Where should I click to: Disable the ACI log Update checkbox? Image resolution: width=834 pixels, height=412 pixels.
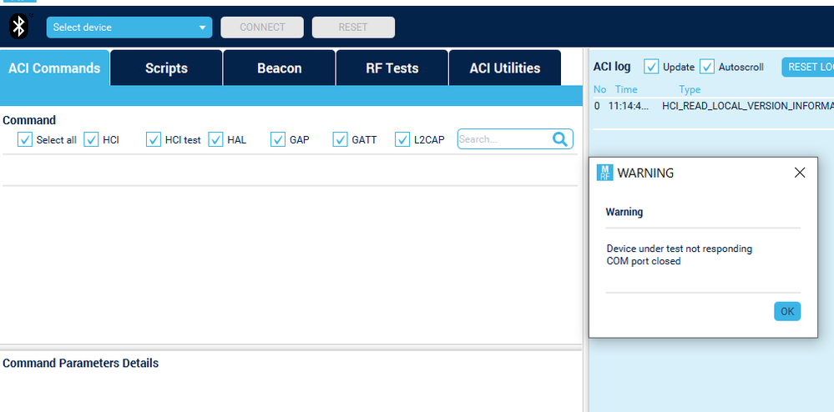(x=651, y=67)
